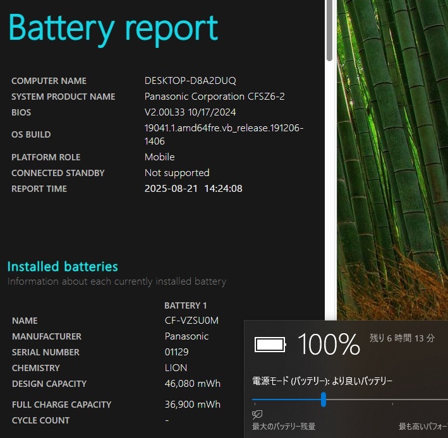The width and height of the screenshot is (448, 438).
Task: Click the CHEMISTRY label
Action: pos(36,368)
